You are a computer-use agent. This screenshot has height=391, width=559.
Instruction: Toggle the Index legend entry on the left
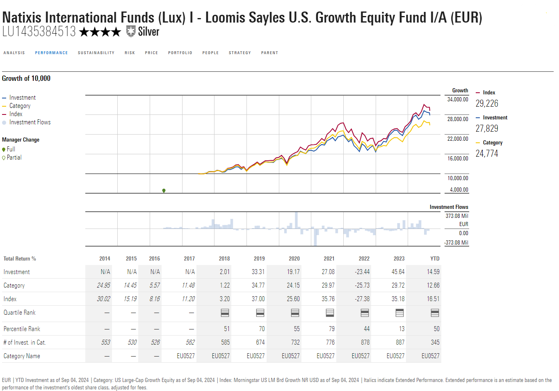click(12, 114)
